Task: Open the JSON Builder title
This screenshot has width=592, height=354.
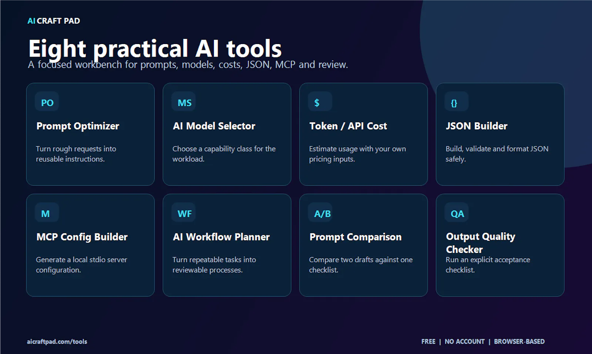Action: pos(477,126)
